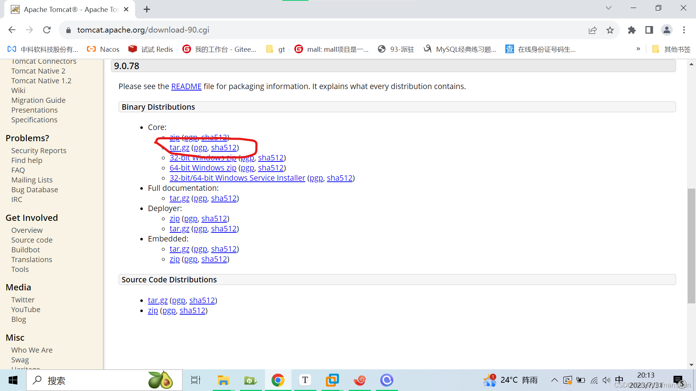This screenshot has height=391, width=696.
Task: Open the Nacos bookmark
Action: coord(103,49)
